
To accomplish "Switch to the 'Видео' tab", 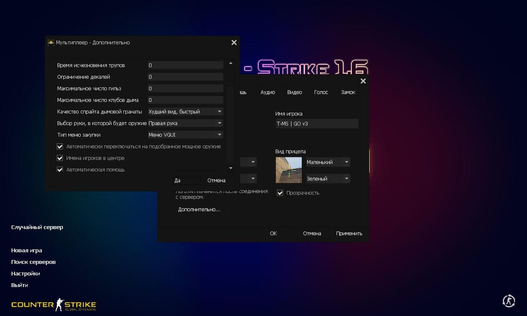I will click(294, 92).
